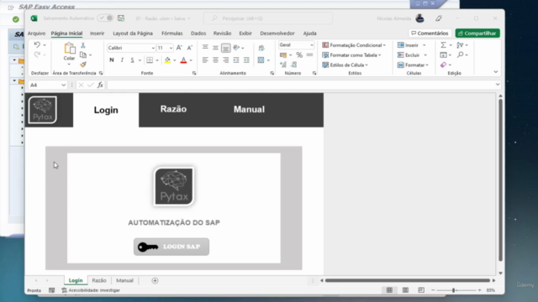Open Formatar como Tabela dropdown
Screen dimensions: 538x302
pos(351,55)
